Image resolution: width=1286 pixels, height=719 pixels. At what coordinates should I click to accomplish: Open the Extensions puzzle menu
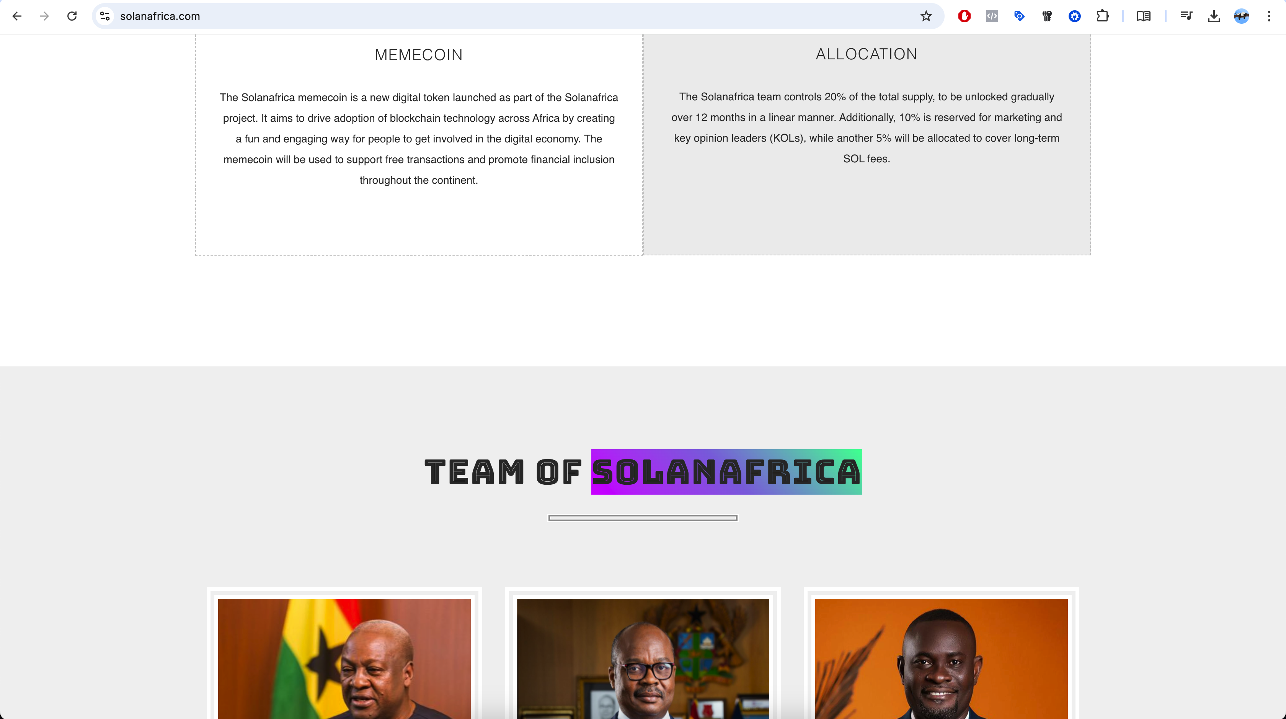tap(1102, 16)
